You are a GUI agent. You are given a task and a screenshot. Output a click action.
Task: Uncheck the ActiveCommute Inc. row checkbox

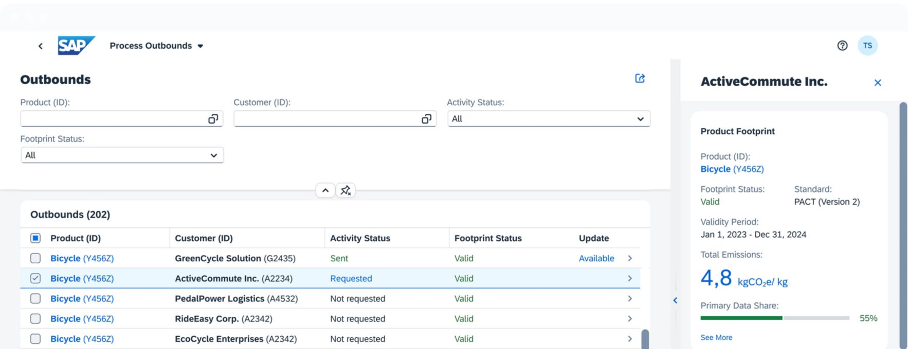pyautogui.click(x=35, y=278)
